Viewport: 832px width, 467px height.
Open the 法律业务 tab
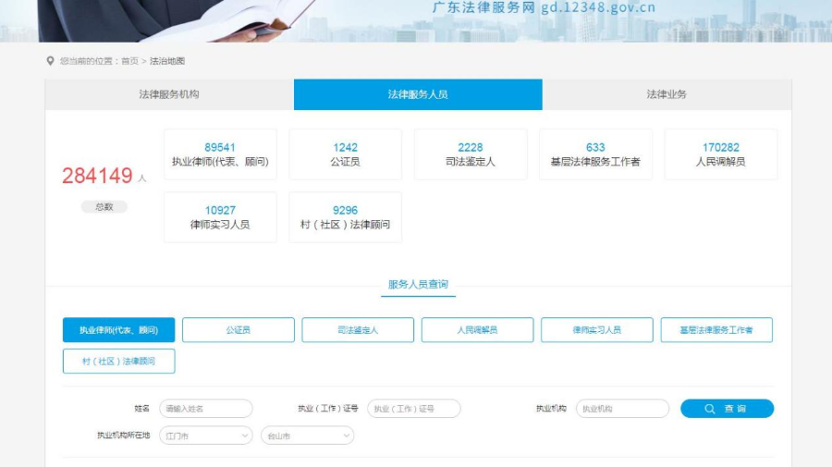[x=667, y=94]
